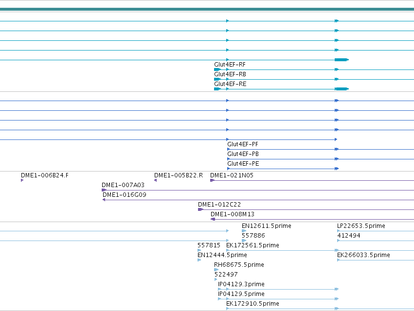Screen dimensions: 414x311
Task: Click the DME1-007A03 start arrow glyph
Action: (x=104, y=190)
